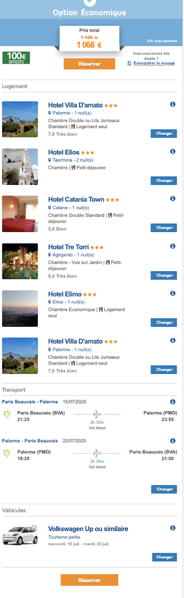Open info icon for Hotel Elimo

[x=173, y=294]
